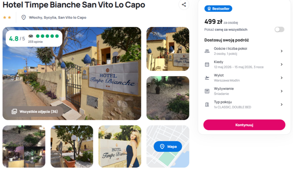Screen dimensions: 293x170
Task: Click the share icon near hotel title
Action: coord(184,5)
